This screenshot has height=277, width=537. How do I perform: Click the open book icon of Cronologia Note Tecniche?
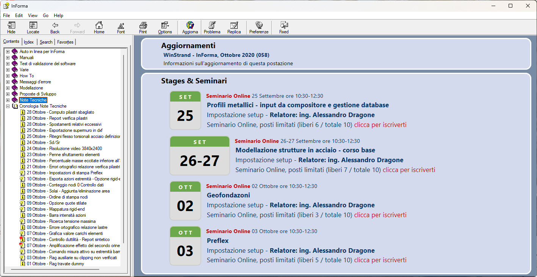(x=15, y=106)
